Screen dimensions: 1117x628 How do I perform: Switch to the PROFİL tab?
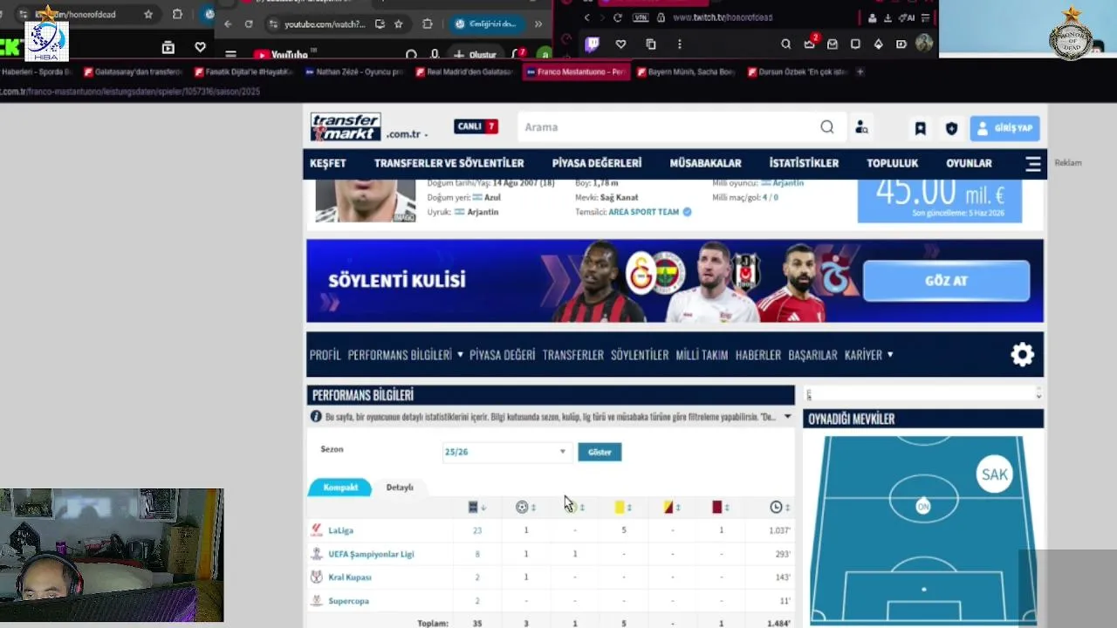click(x=325, y=355)
